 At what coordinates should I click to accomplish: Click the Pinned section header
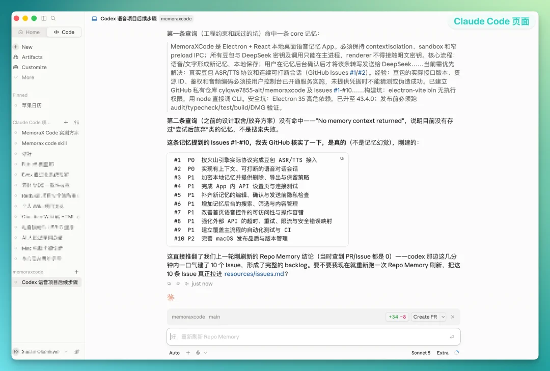pyautogui.click(x=20, y=95)
